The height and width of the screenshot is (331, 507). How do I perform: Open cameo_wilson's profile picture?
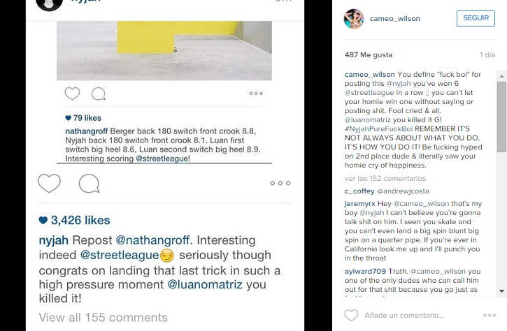click(354, 19)
